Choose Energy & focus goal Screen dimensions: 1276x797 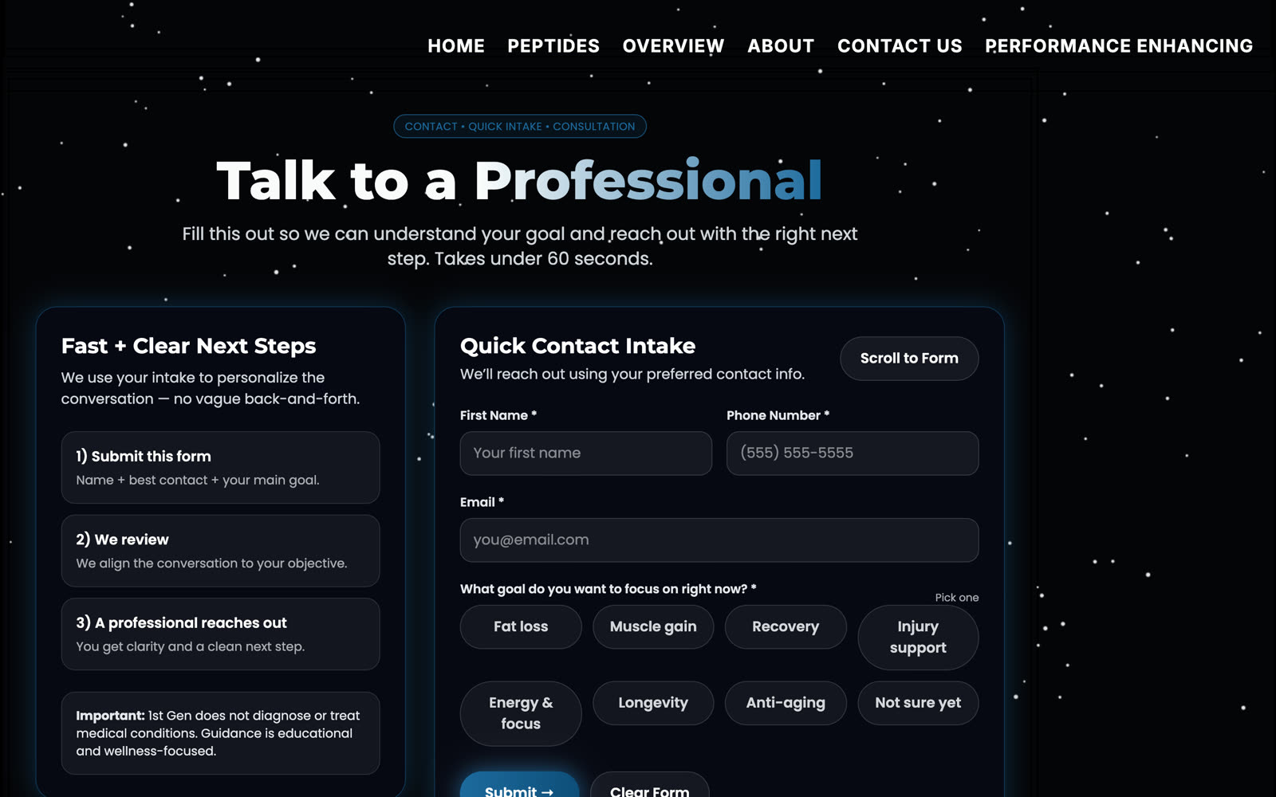pyautogui.click(x=521, y=713)
